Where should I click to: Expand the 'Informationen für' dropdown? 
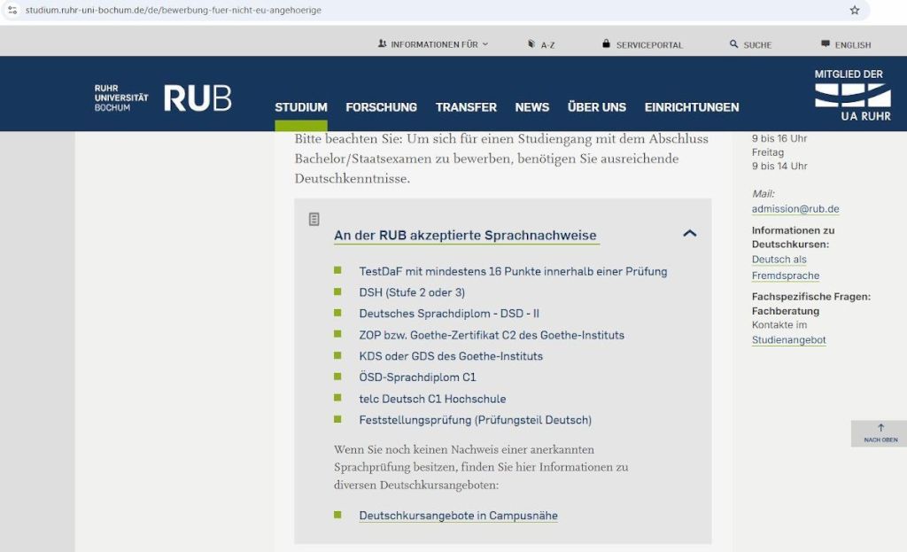tap(433, 44)
